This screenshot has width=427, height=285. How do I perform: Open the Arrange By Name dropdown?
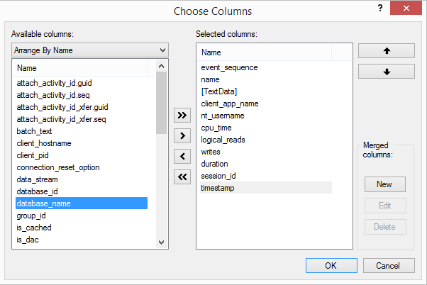pyautogui.click(x=89, y=50)
